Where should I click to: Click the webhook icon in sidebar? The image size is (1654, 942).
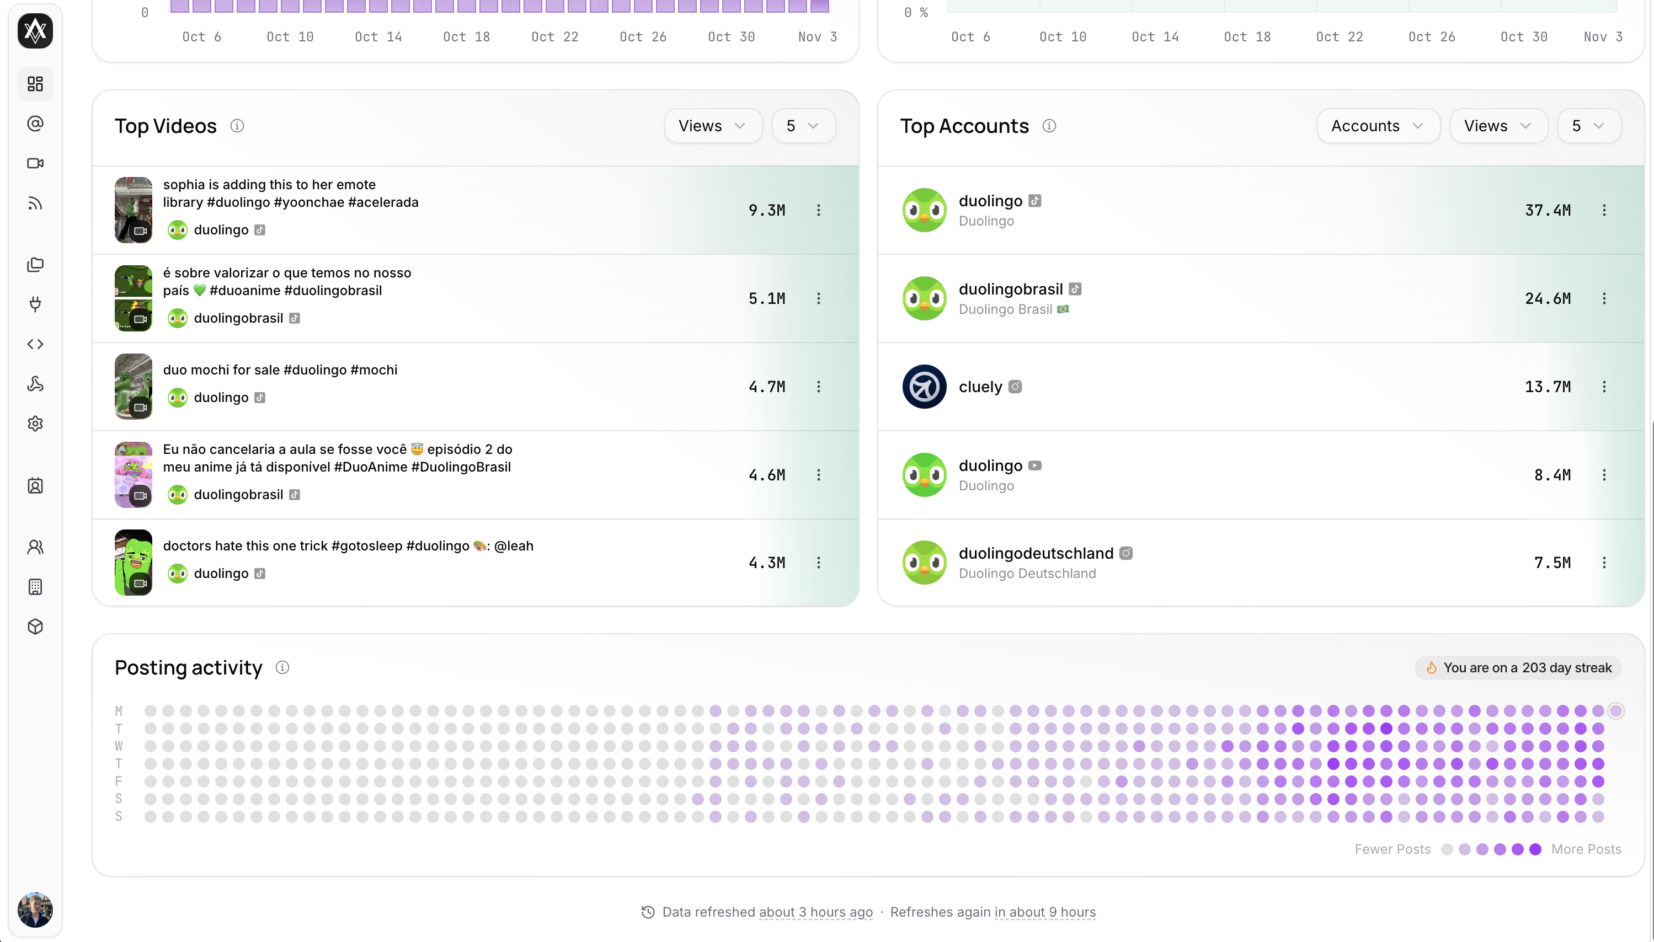pos(35,384)
